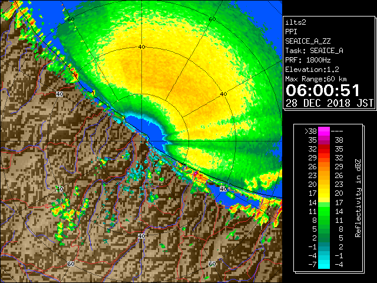Click the '40' range label due south of radar

(x=141, y=236)
